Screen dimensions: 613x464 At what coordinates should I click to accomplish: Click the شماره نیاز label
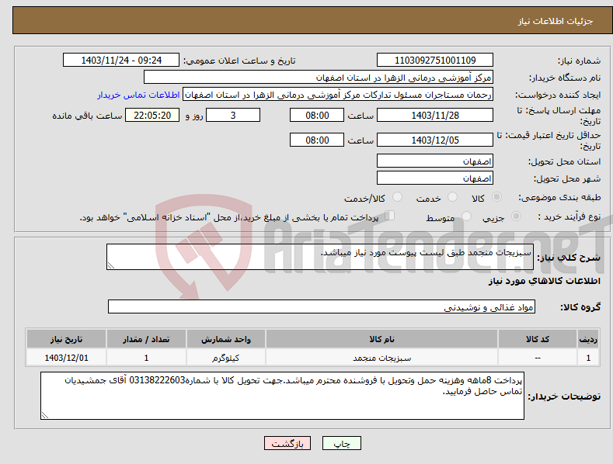(579, 61)
